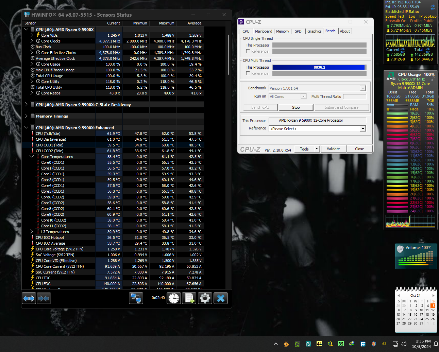The height and width of the screenshot is (352, 439).
Task: Expand Core Clocks row
Action: click(x=32, y=41)
